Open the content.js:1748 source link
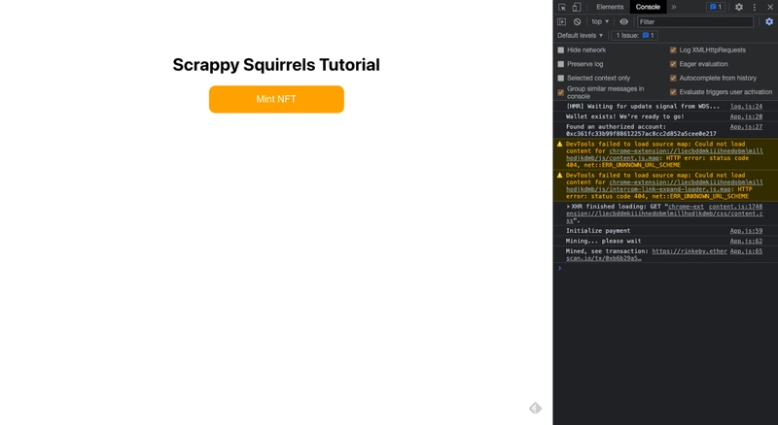Image resolution: width=778 pixels, height=425 pixels. (735, 207)
